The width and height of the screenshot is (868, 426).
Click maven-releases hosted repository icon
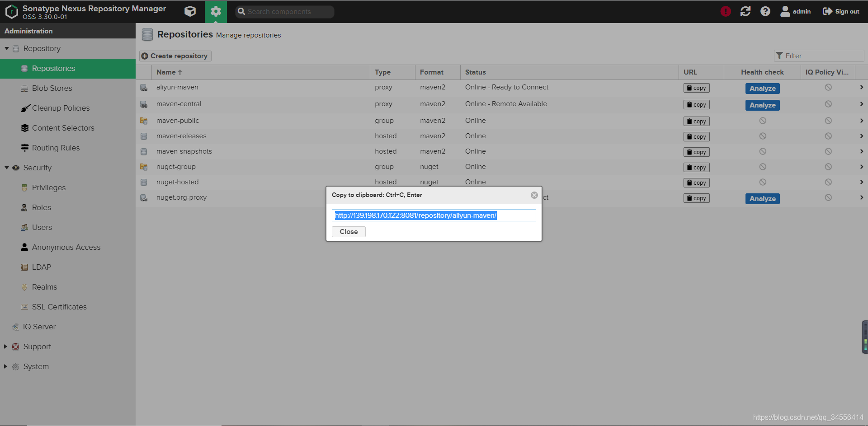(x=144, y=136)
